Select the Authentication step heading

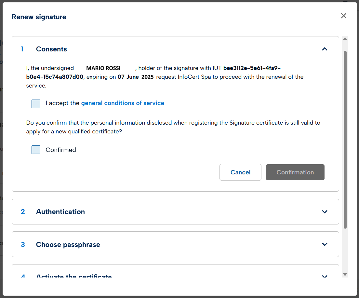click(x=60, y=212)
